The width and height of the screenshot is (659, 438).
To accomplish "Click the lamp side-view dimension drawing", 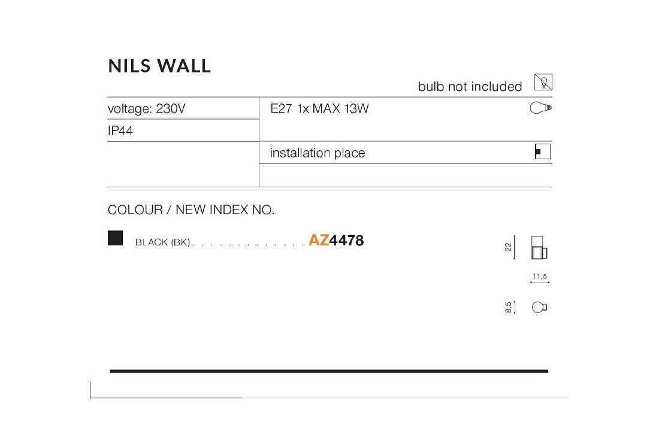I will click(539, 247).
